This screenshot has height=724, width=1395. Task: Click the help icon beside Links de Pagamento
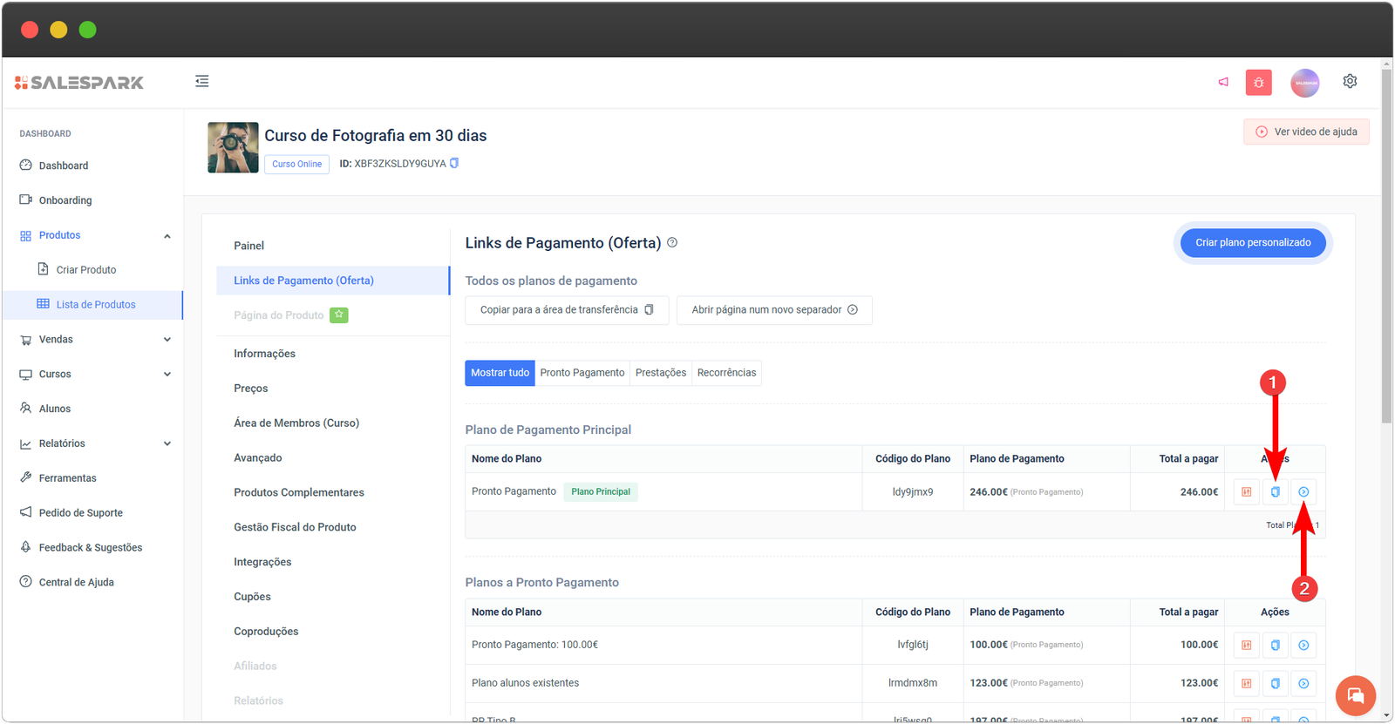point(672,243)
